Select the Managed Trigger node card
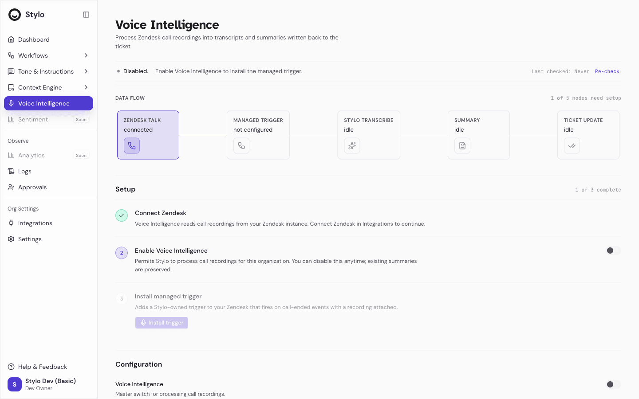The image size is (639, 399). coord(258,135)
